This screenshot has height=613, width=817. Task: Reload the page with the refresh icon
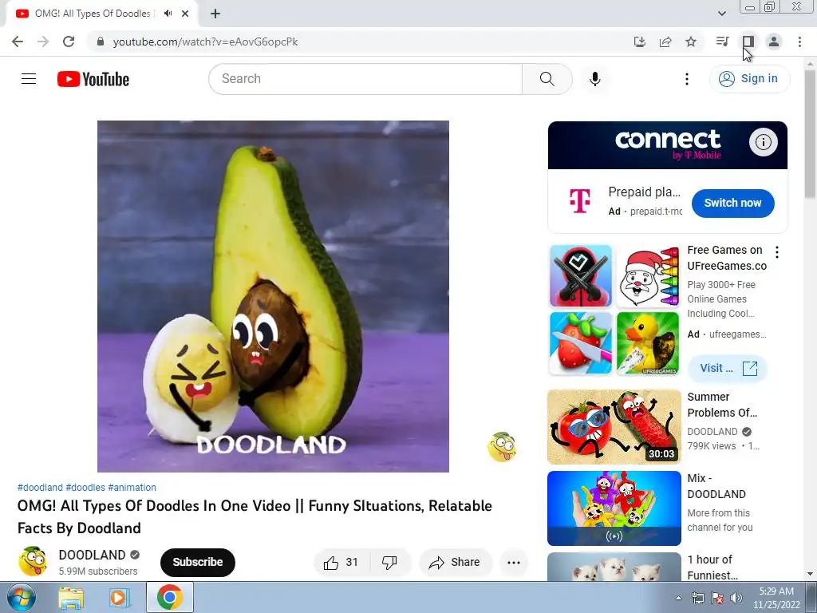[x=69, y=42]
